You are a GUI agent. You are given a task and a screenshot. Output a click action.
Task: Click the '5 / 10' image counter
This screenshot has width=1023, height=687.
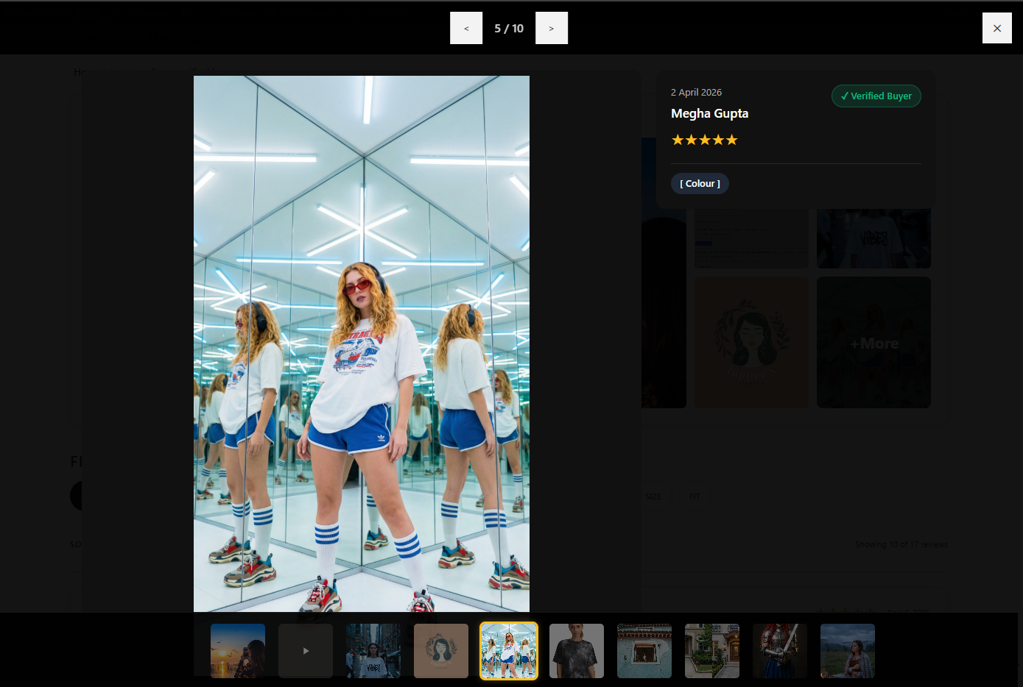(x=509, y=28)
